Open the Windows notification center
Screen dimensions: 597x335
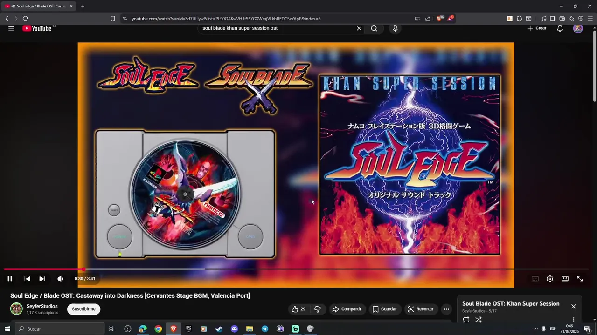[x=587, y=329]
